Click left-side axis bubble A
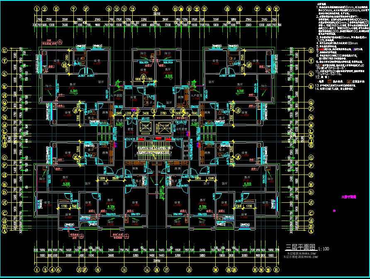Viewport: 370px width, 279px height. tap(4, 231)
